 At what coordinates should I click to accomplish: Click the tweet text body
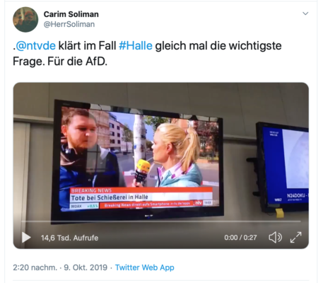[147, 53]
